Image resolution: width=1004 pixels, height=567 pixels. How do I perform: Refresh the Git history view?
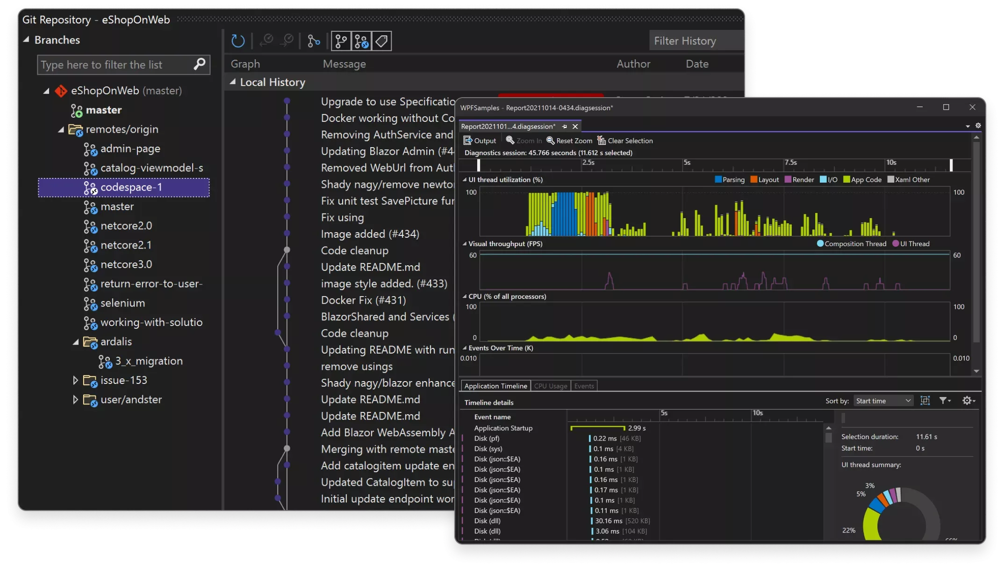click(x=238, y=41)
